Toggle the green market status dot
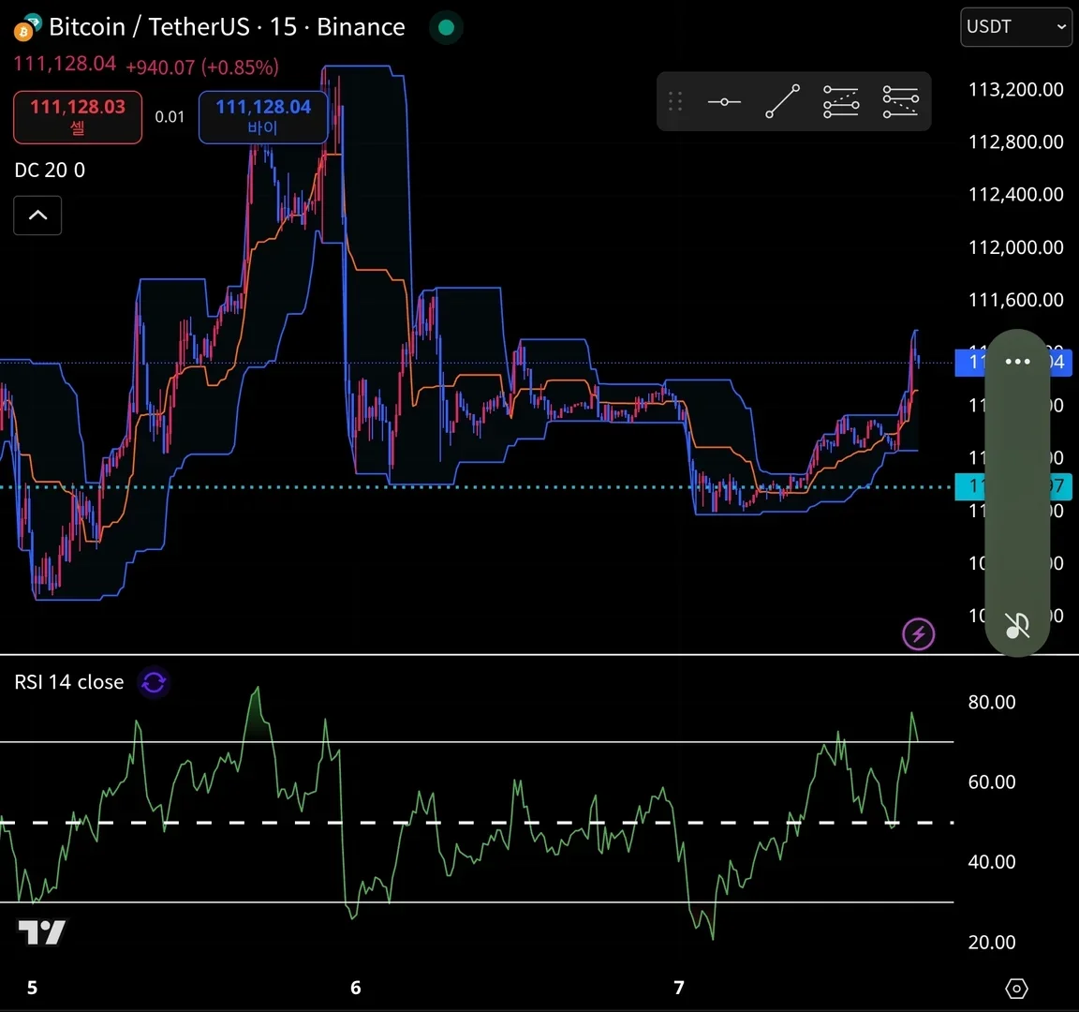This screenshot has width=1079, height=1012. coord(446,27)
